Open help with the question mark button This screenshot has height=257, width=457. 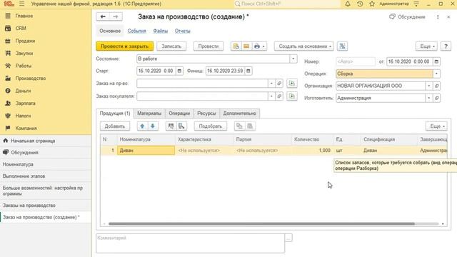446,46
